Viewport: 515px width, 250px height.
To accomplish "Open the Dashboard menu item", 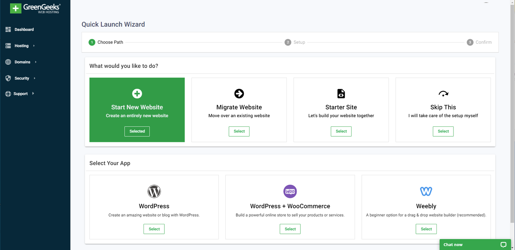I will pyautogui.click(x=24, y=29).
